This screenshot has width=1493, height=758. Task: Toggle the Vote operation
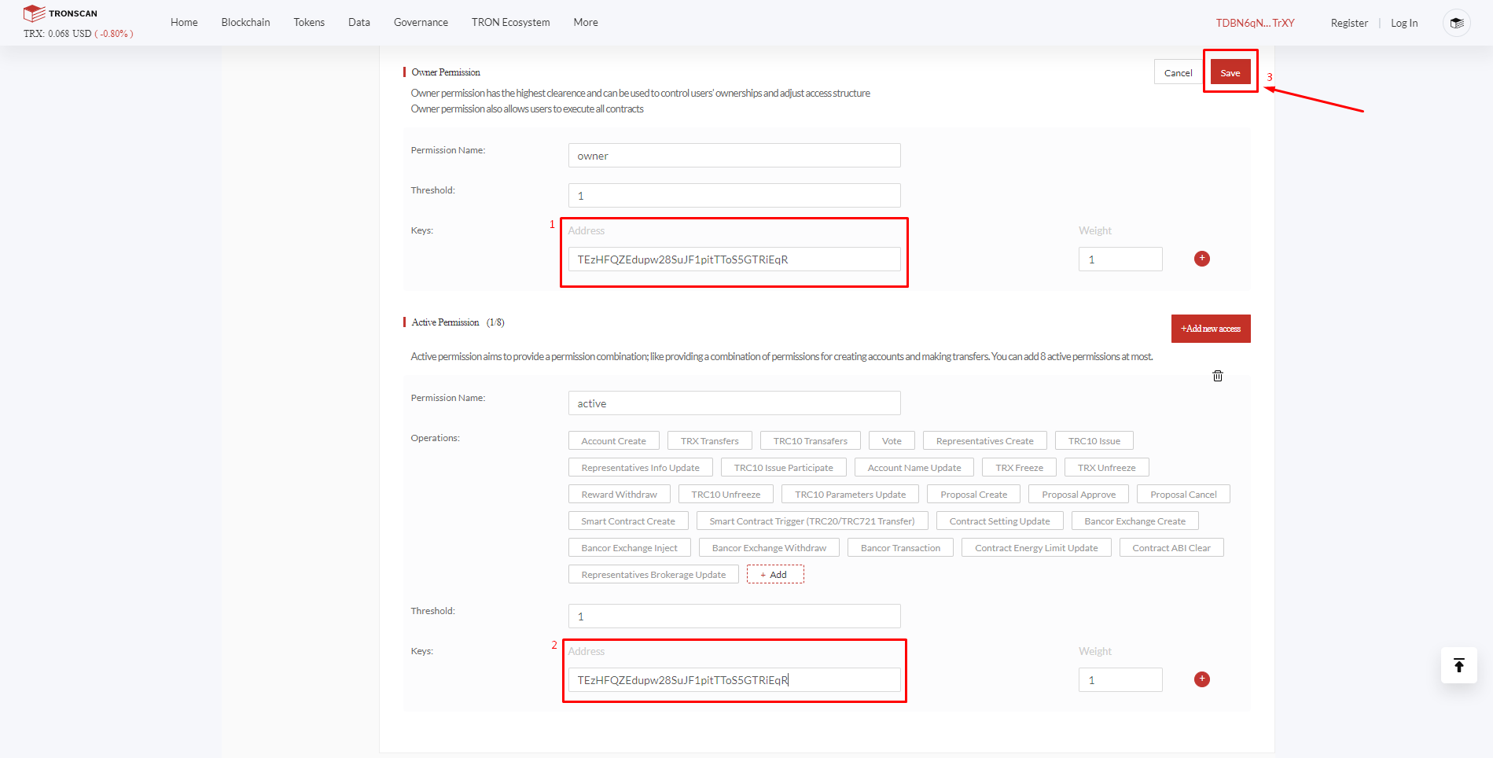click(x=892, y=441)
